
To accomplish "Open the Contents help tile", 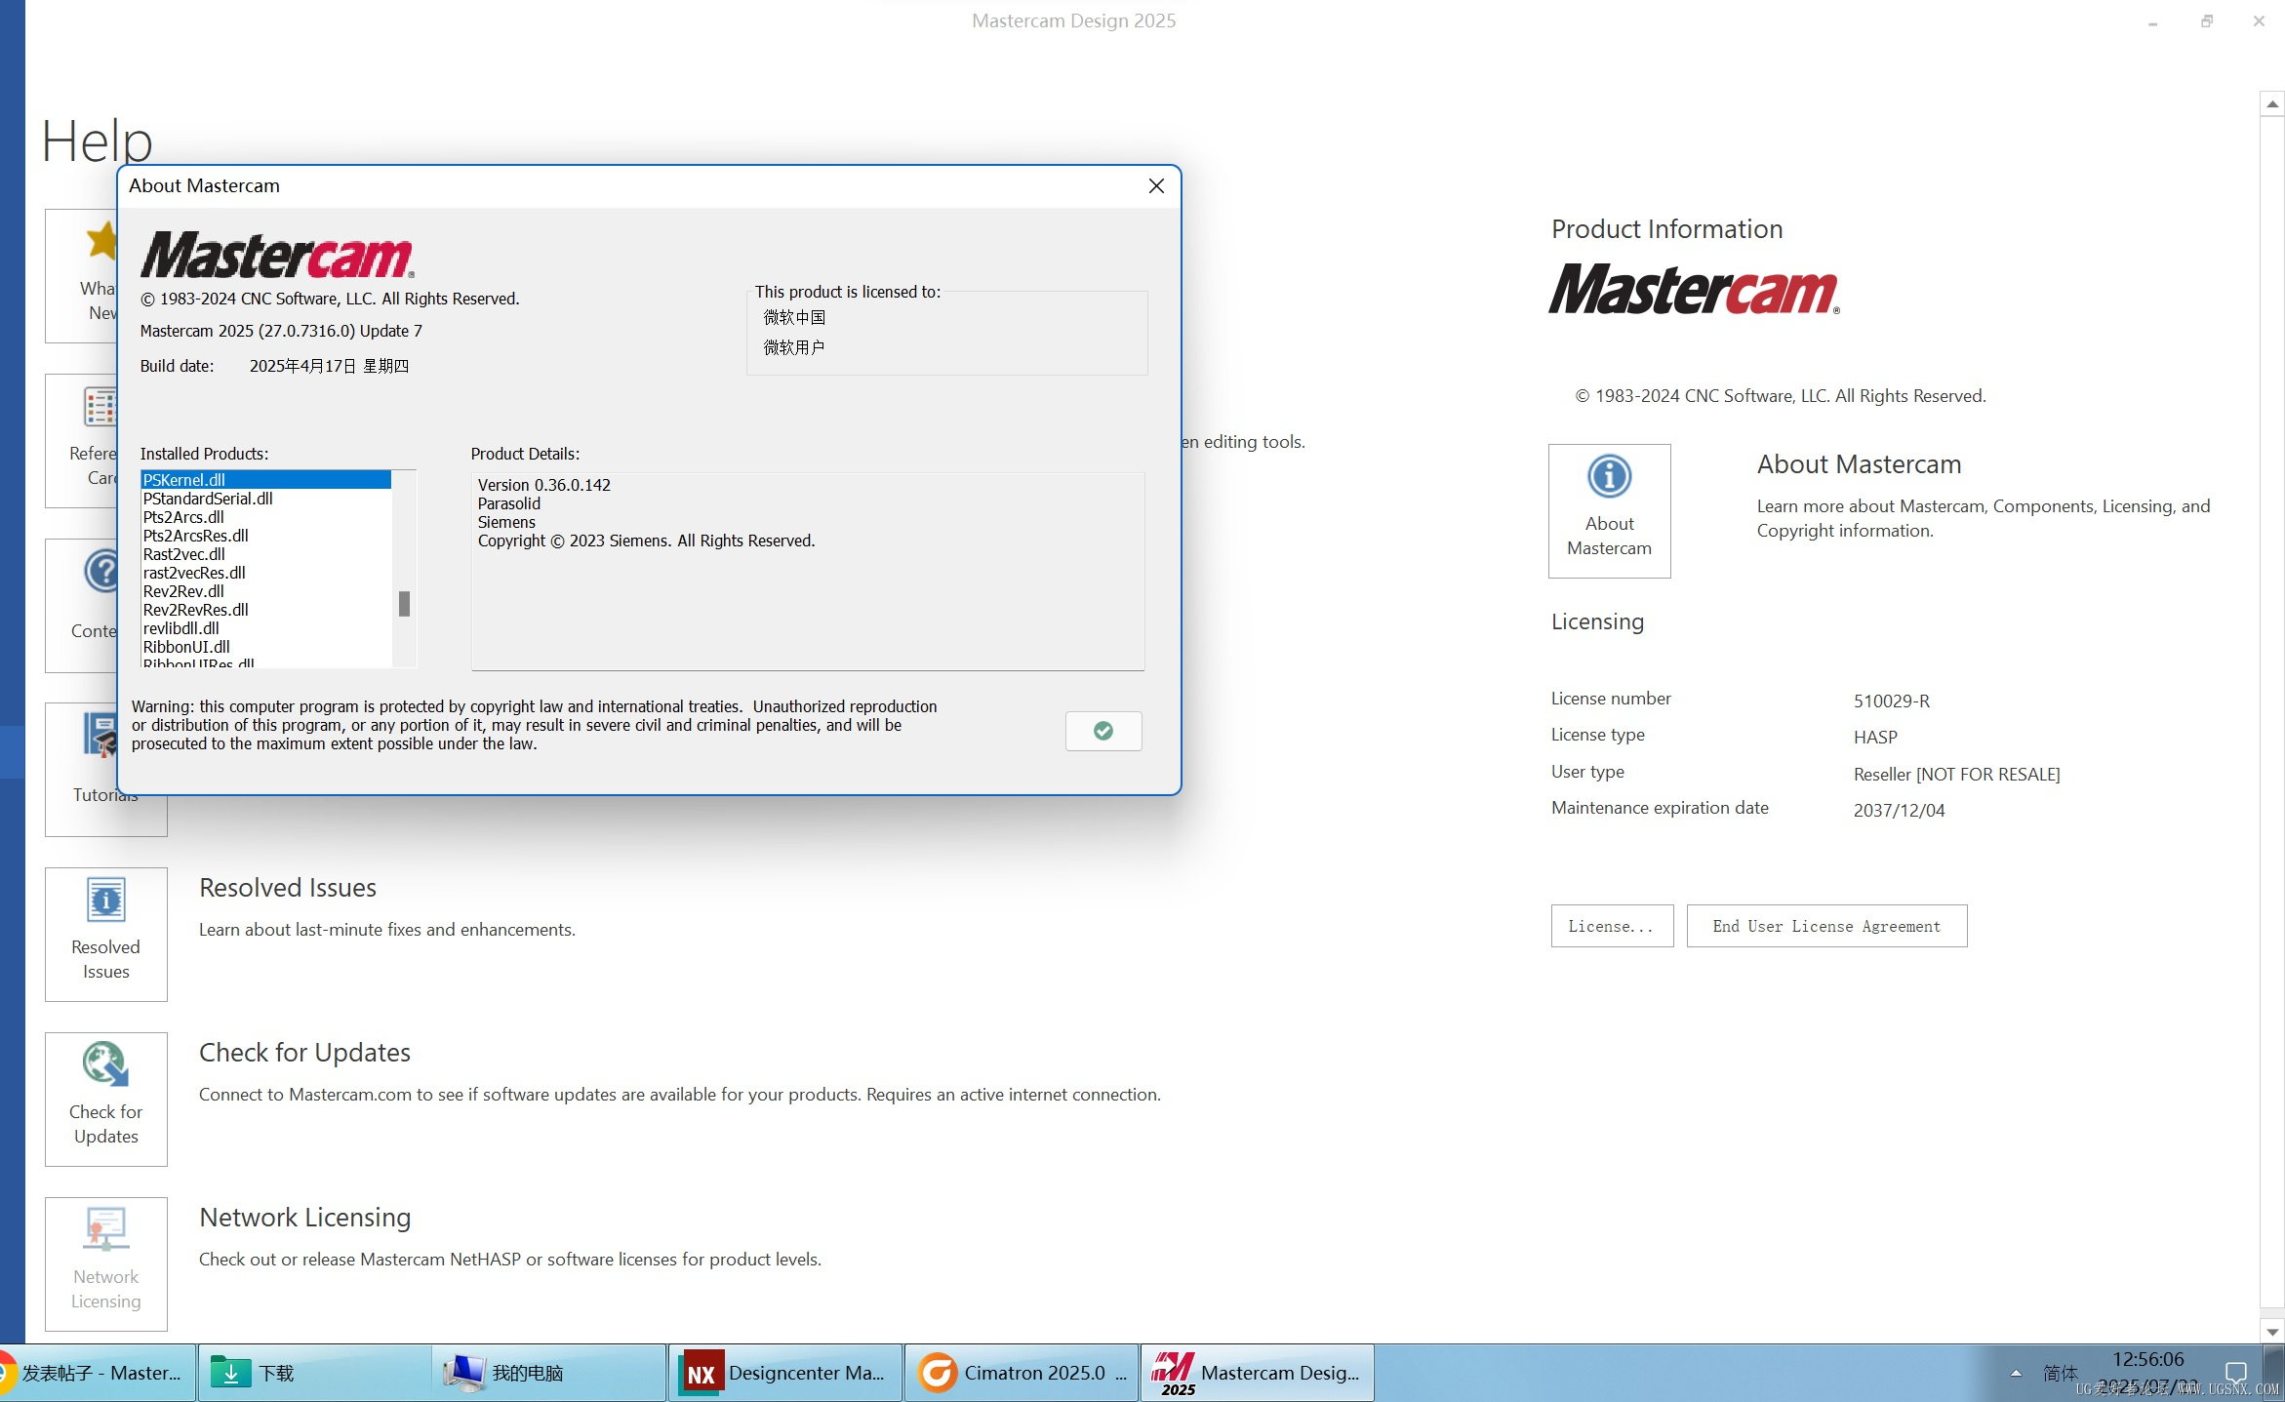I will (80, 605).
